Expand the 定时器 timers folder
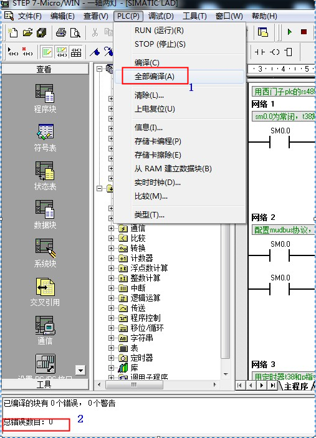316x438 pixels. [111, 358]
